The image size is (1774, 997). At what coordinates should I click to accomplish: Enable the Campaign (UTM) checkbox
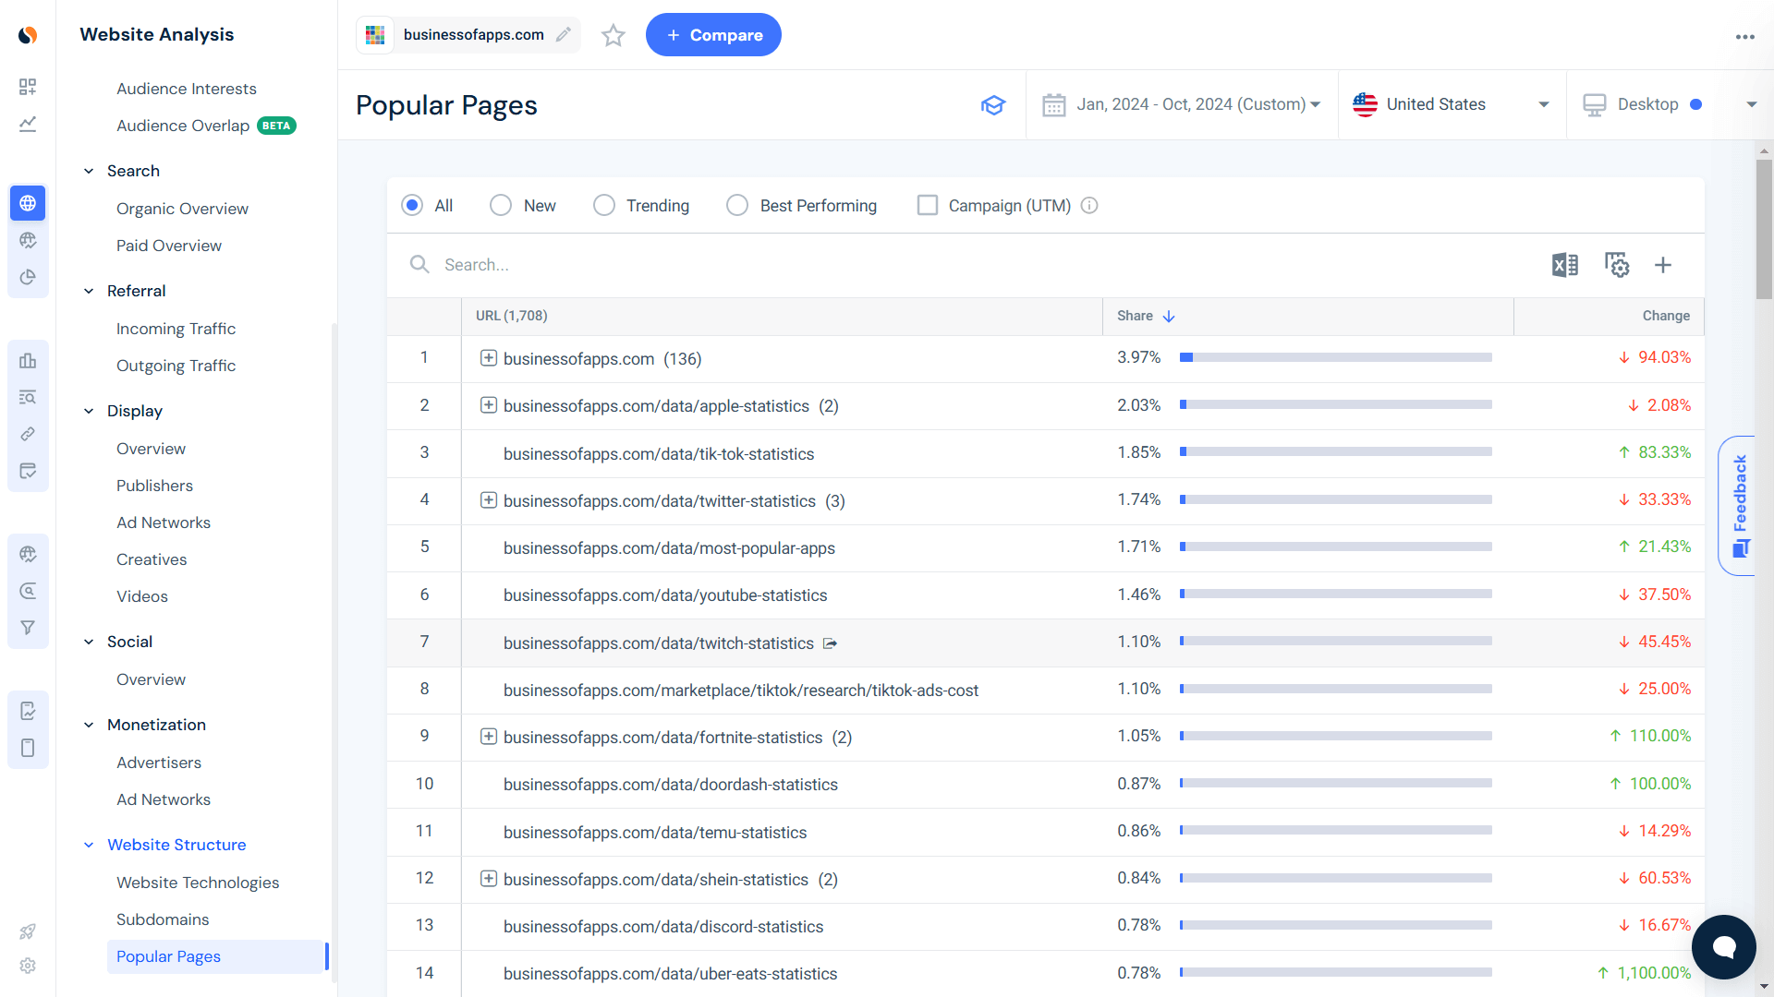tap(927, 205)
